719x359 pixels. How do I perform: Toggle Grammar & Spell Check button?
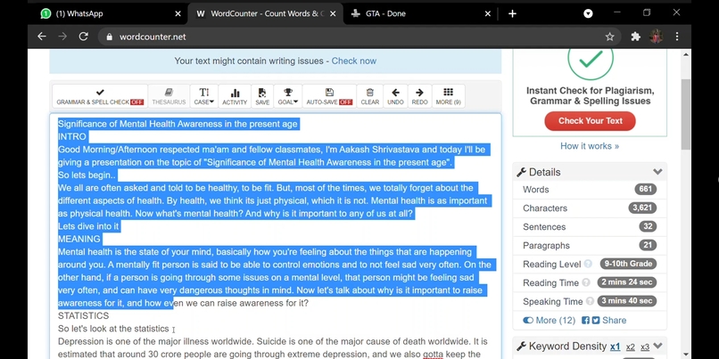coord(100,96)
